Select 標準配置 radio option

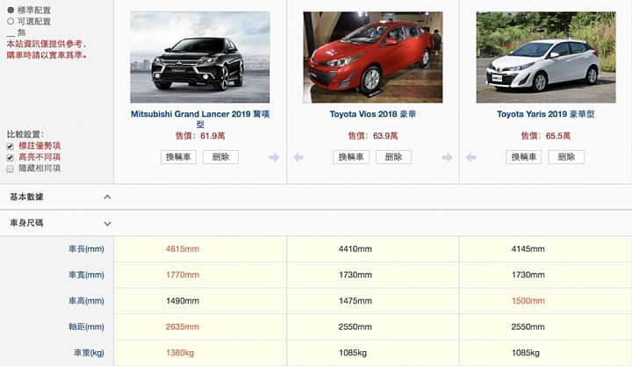click(11, 10)
